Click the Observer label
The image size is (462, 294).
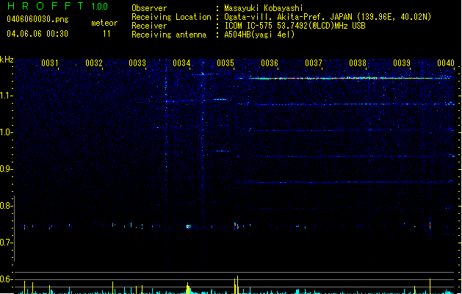[x=149, y=8]
